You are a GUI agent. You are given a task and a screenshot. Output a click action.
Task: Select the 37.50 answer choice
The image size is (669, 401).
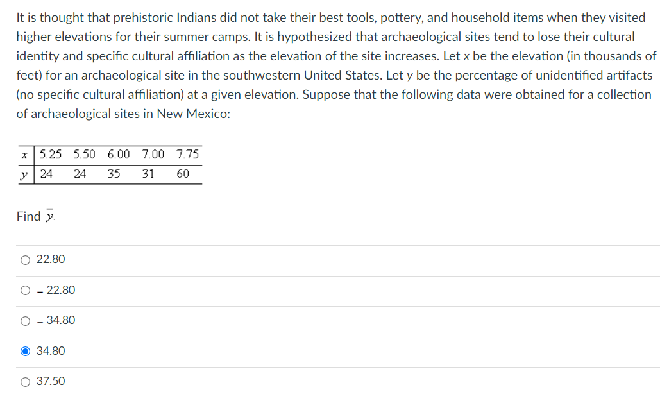point(24,381)
